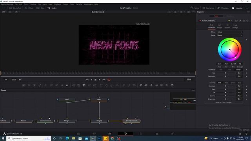Adjust the Gamma slider handle
The width and height of the screenshot is (251, 141).
(x=226, y=96)
